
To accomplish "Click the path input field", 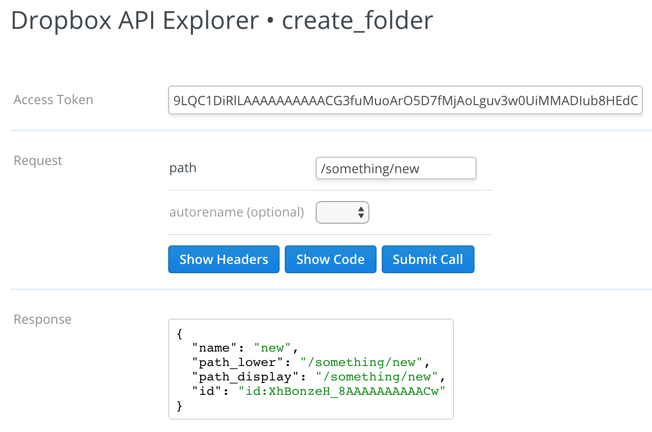I will coord(396,168).
